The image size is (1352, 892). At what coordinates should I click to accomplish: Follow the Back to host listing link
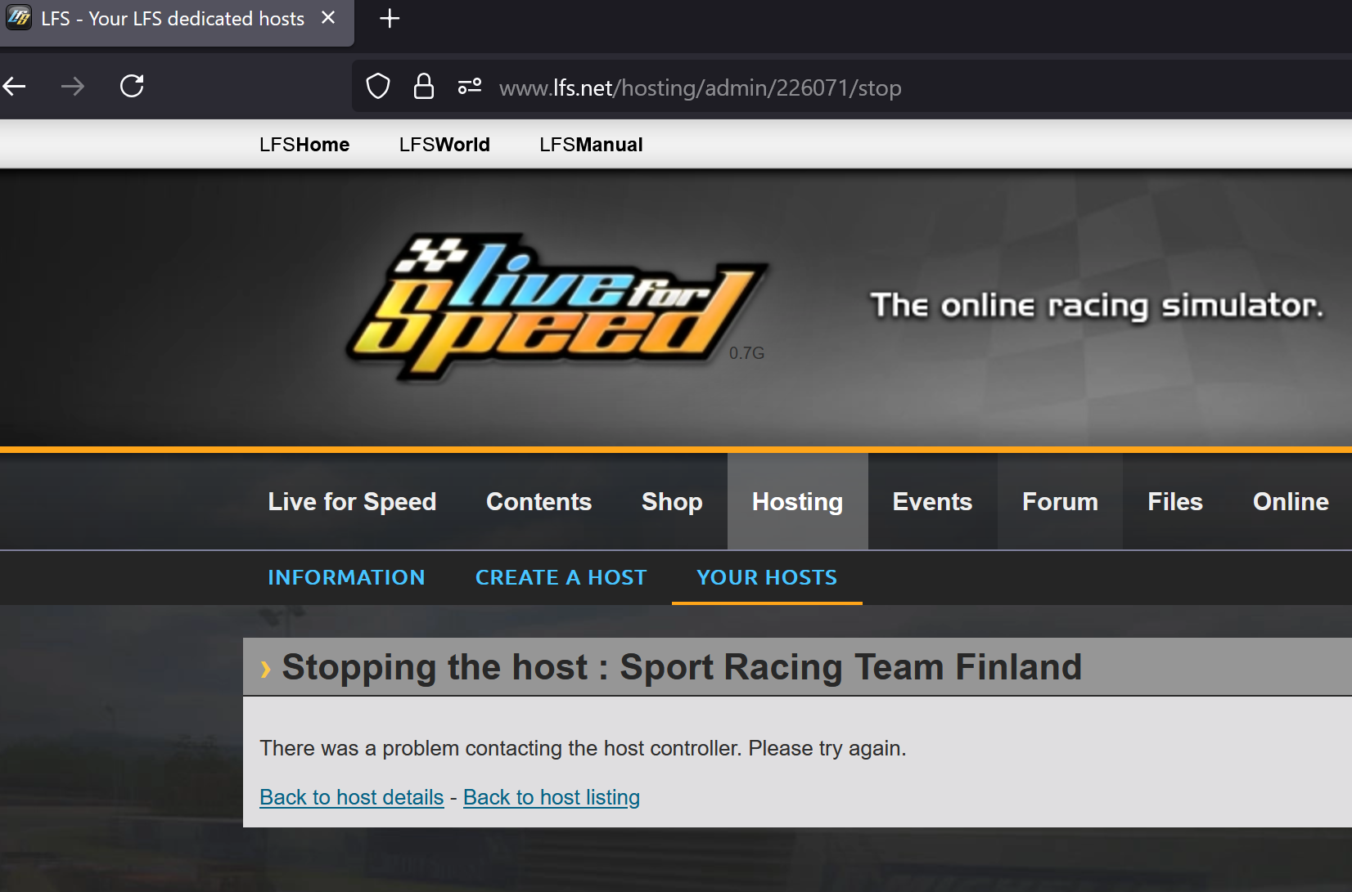(552, 797)
